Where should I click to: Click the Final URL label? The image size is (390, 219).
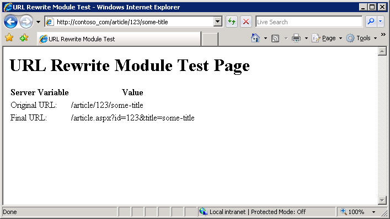(x=29, y=118)
